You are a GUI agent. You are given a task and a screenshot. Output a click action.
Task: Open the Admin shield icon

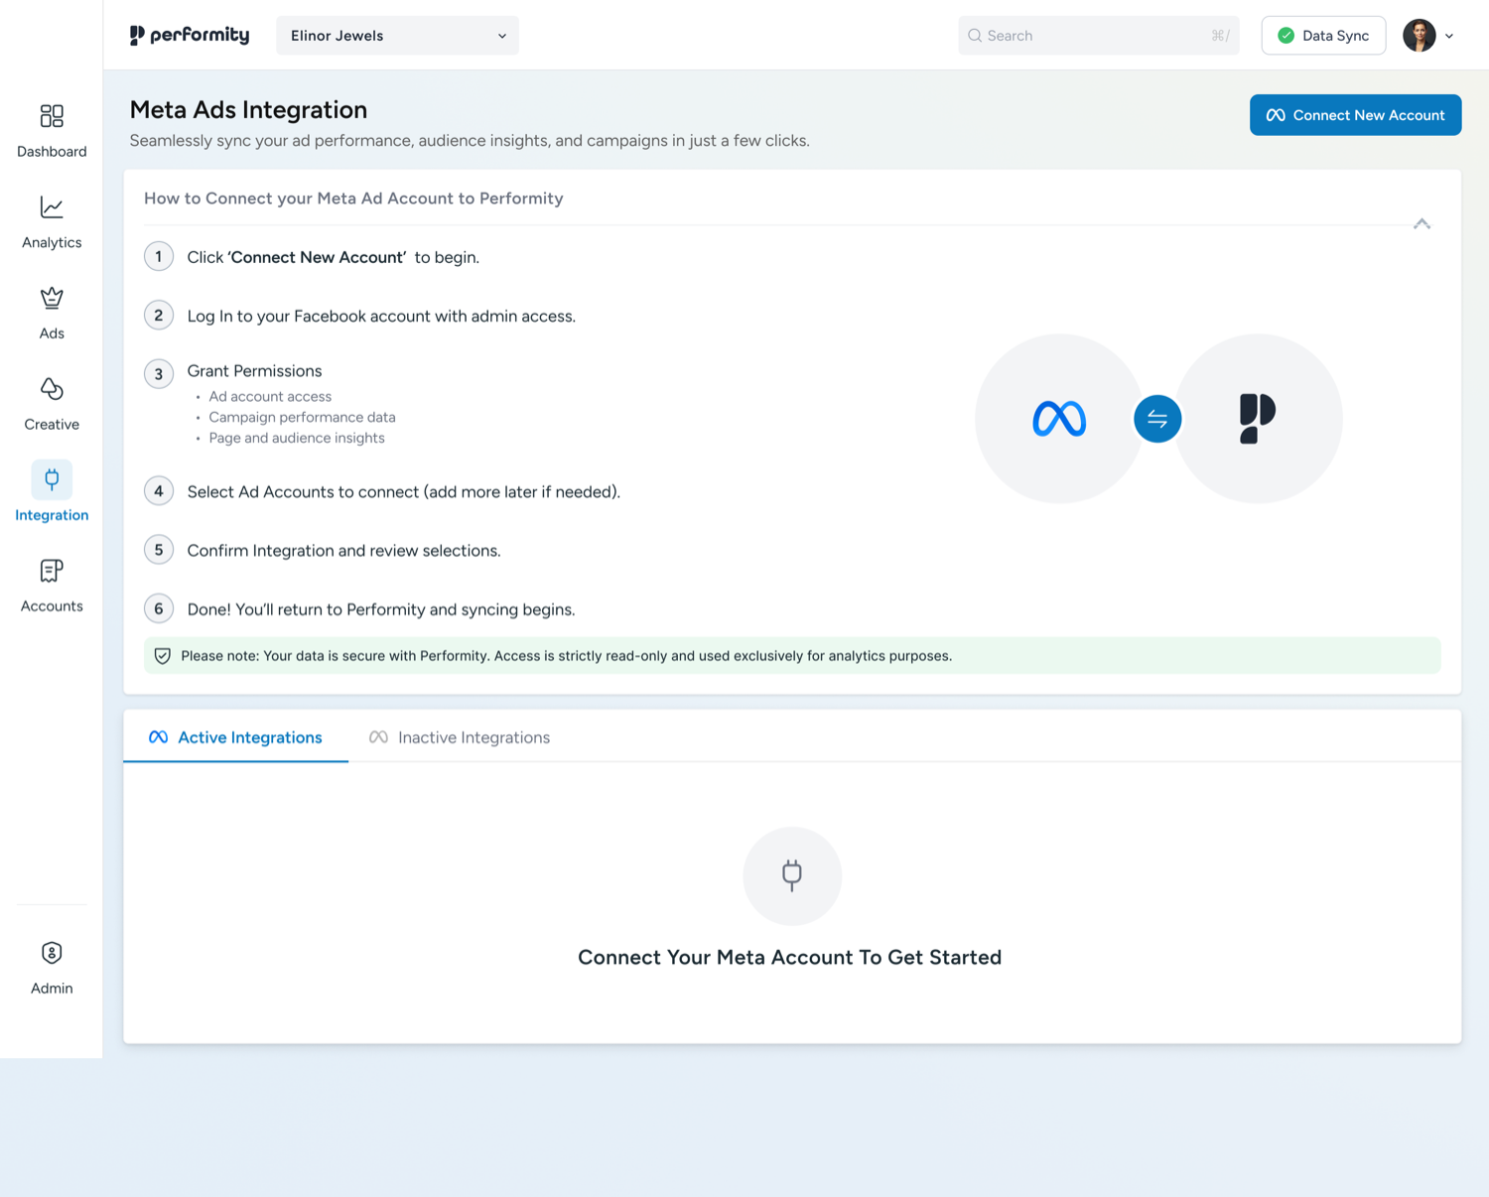pyautogui.click(x=52, y=953)
